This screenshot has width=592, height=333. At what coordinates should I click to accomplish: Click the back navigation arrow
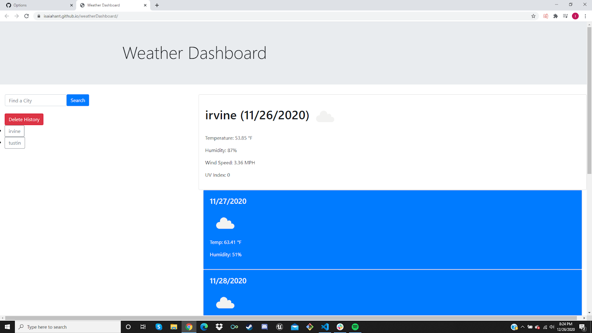[x=7, y=16]
